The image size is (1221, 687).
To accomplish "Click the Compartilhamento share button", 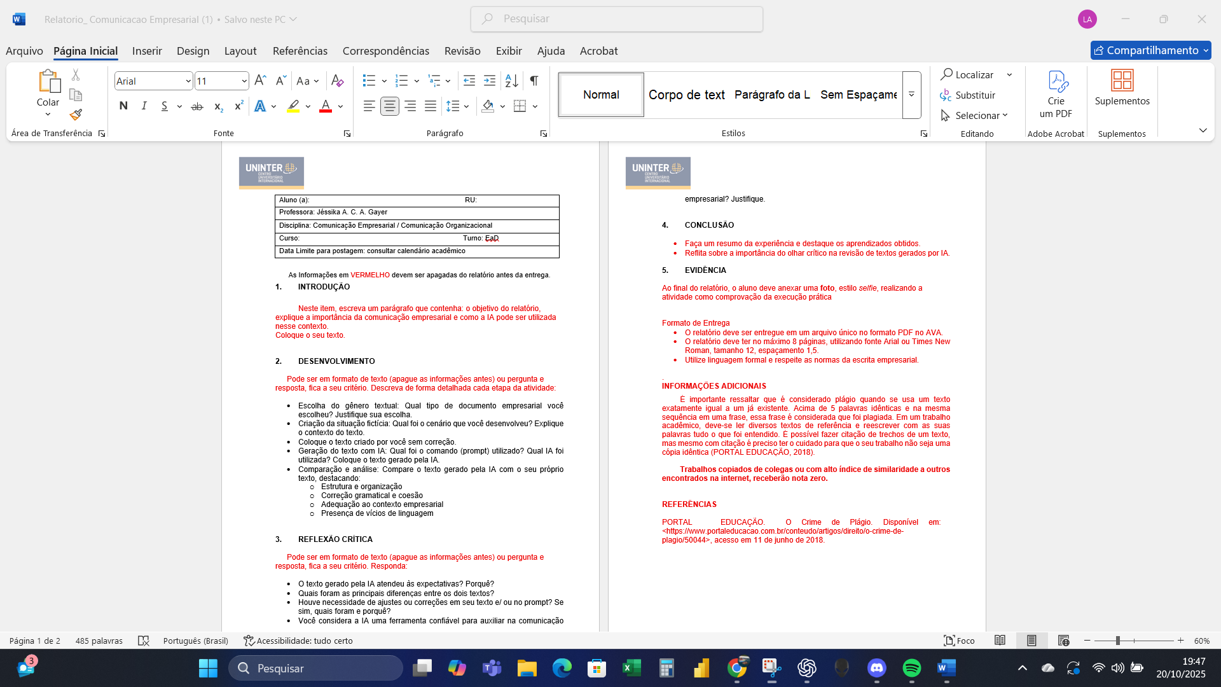I will click(1146, 50).
